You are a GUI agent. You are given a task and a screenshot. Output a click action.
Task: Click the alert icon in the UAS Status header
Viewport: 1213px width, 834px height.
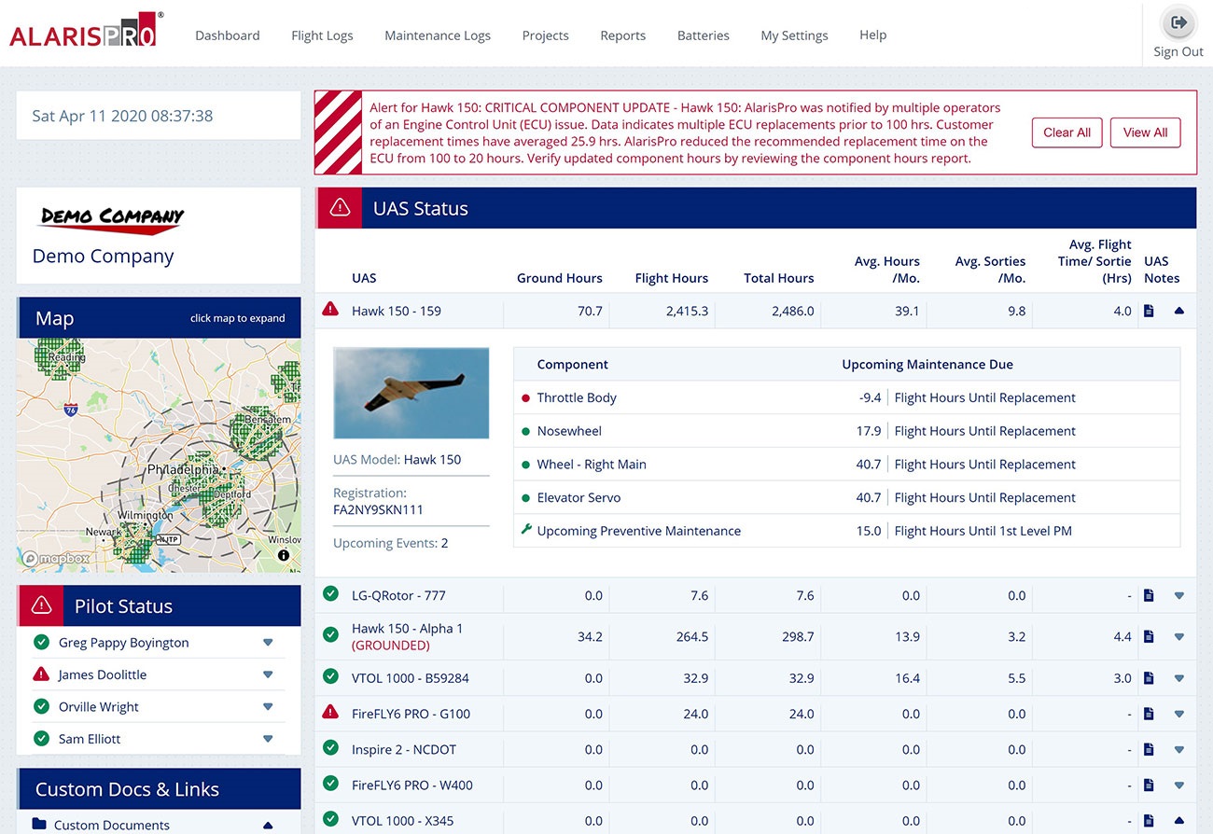click(337, 207)
